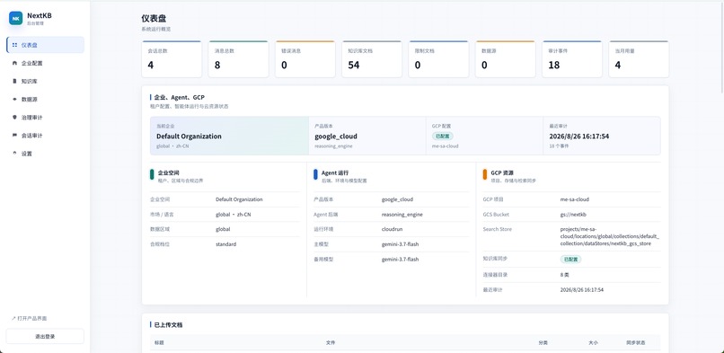Click the 标题 column header

tap(159, 342)
